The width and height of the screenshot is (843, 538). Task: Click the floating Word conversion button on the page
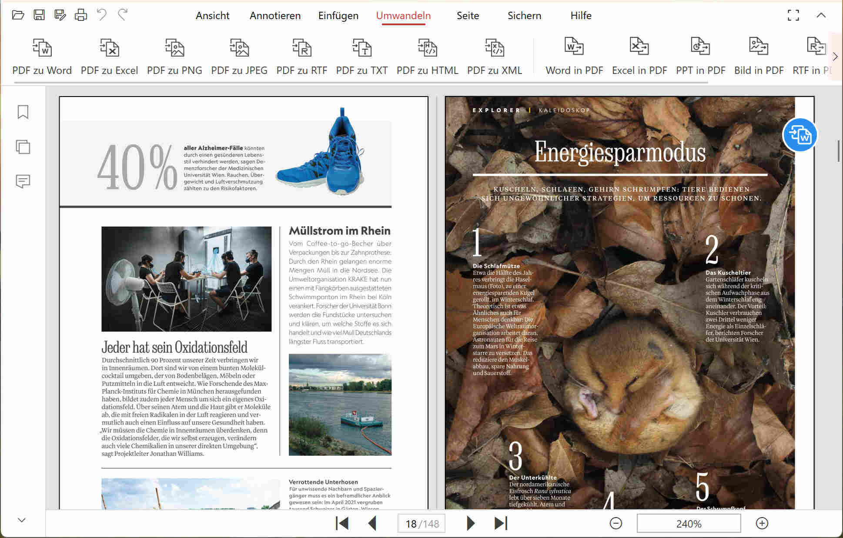[x=800, y=136]
